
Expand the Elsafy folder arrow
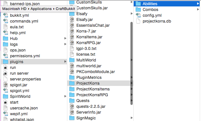[x=131, y=14]
